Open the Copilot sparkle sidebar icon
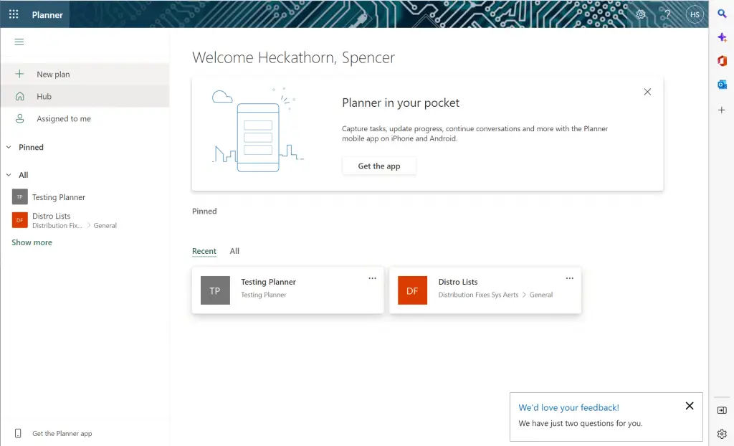Viewport: 734px width, 446px height. 722,37
